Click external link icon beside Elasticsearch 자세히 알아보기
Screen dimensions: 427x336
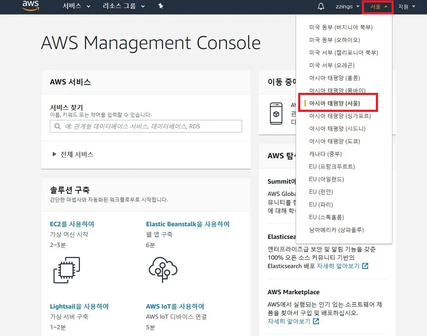(x=365, y=266)
